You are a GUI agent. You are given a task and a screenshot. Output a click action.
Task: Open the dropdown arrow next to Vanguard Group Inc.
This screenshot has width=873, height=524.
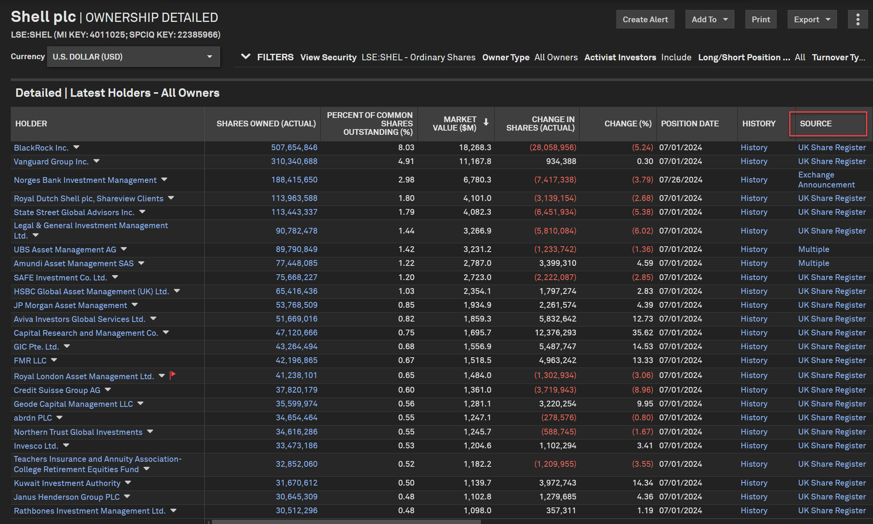pyautogui.click(x=96, y=161)
